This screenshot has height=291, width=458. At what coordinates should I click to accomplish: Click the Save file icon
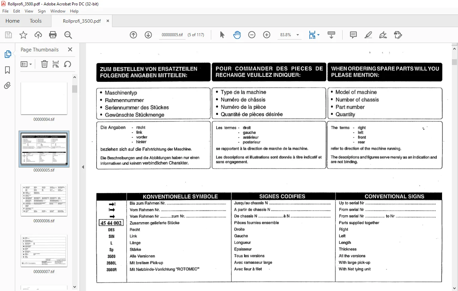pyautogui.click(x=8, y=35)
